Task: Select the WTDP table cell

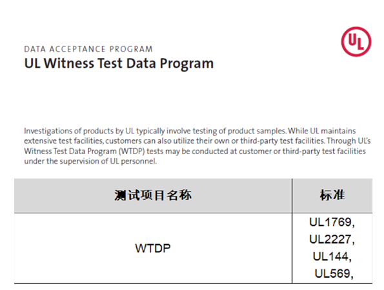Action: [x=153, y=248]
